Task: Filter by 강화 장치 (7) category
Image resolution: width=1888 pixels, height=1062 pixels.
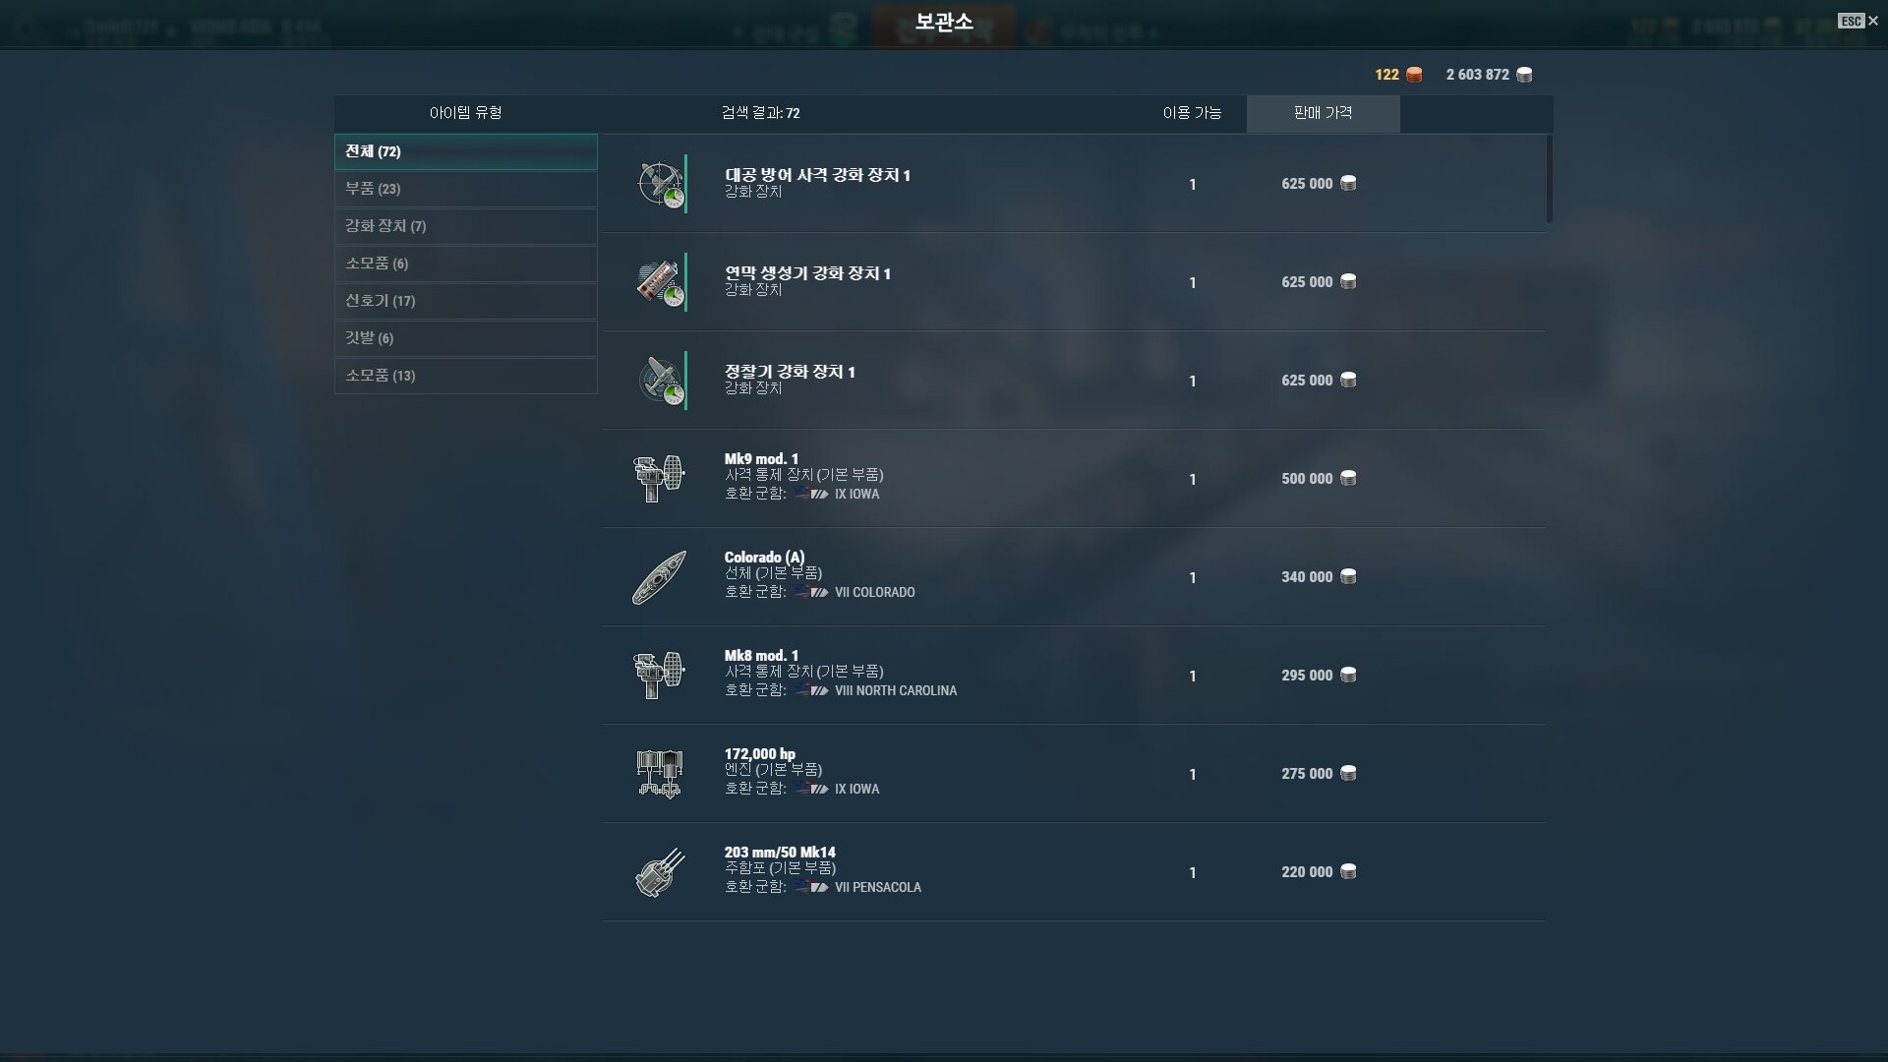Action: point(466,226)
